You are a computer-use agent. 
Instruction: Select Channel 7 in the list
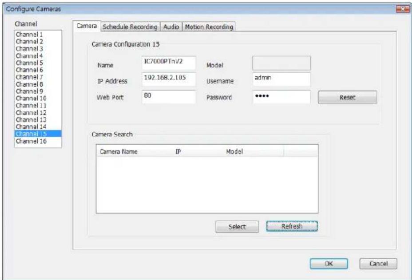click(38, 77)
